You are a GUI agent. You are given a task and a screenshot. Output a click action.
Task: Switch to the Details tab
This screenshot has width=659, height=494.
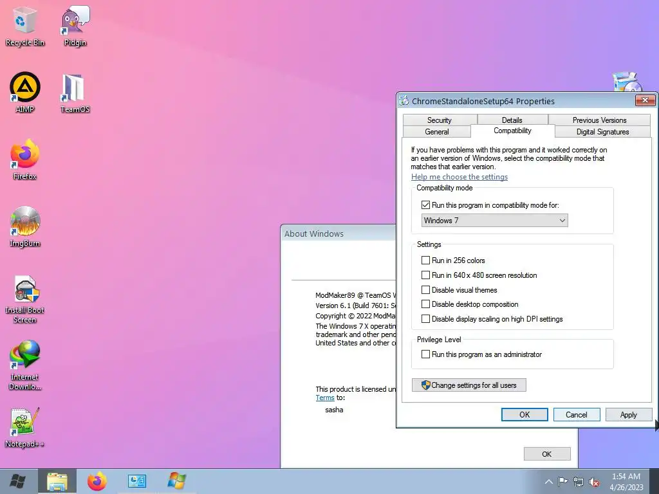(x=512, y=120)
